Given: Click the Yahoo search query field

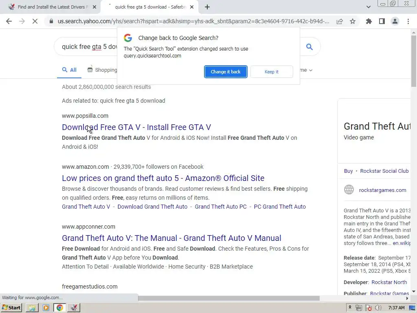Looking at the screenshot, I should pos(89,47).
